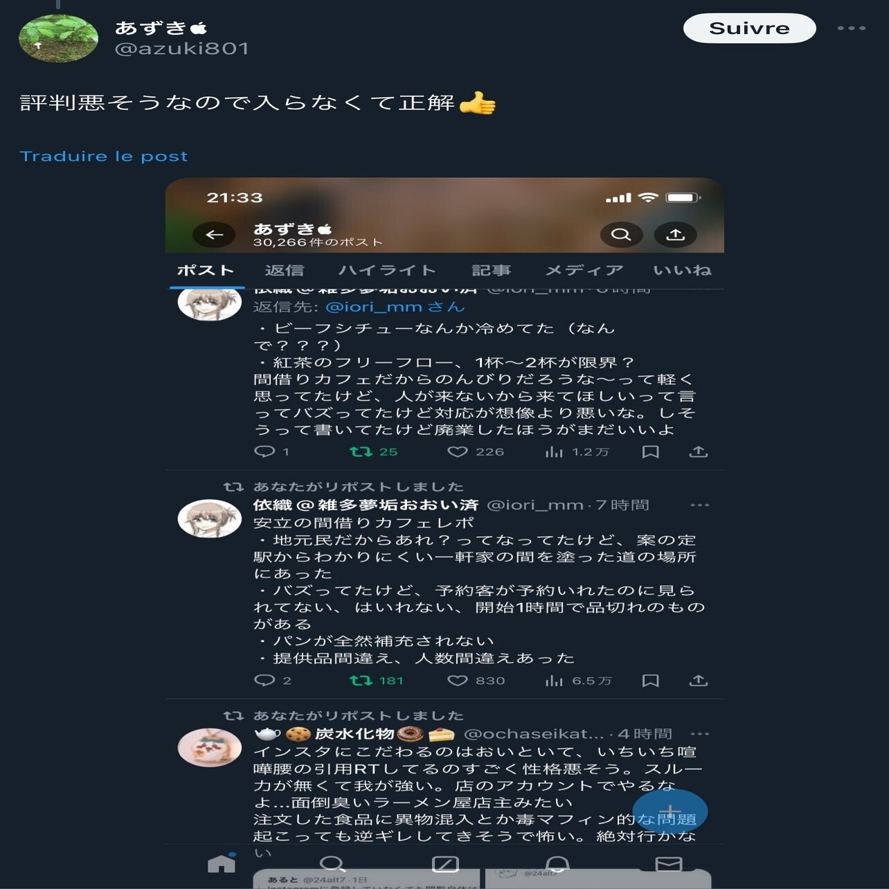Click the blue compose plus button
This screenshot has height=889, width=889.
pos(670,811)
